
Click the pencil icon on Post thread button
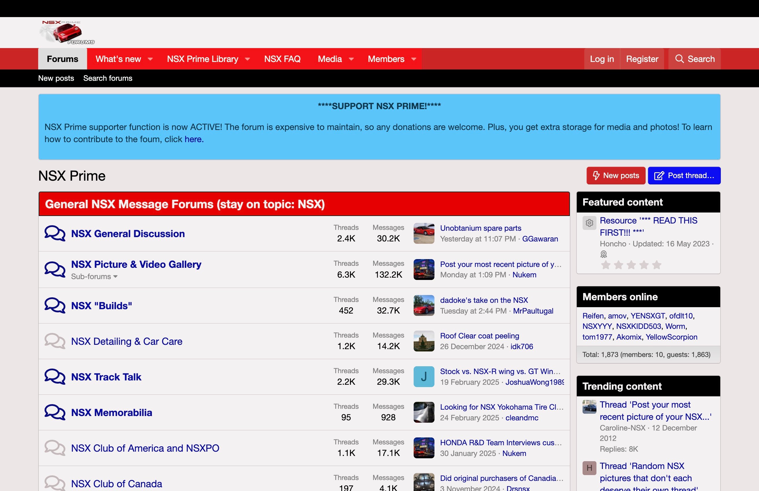click(x=659, y=175)
